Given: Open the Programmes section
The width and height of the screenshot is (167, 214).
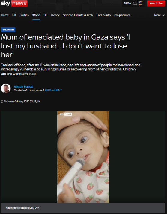Looking at the screenshot, I should pos(122,15).
